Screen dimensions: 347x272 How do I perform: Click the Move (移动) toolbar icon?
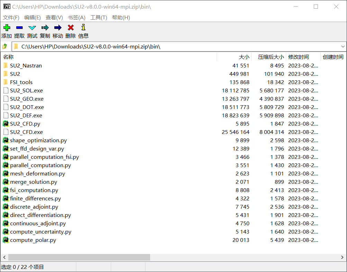[x=58, y=28]
